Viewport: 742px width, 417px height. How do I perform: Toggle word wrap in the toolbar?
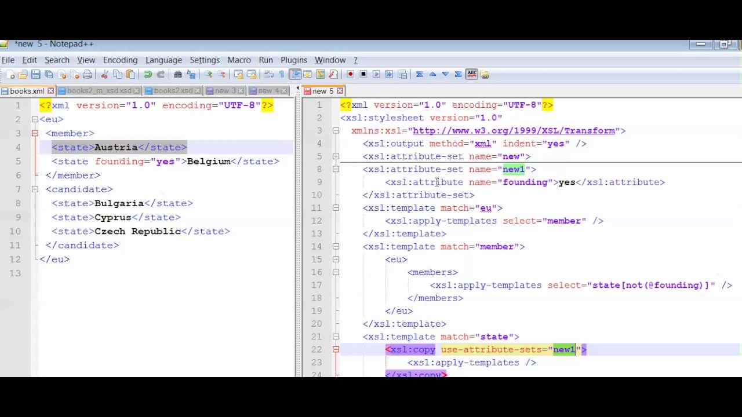point(269,74)
